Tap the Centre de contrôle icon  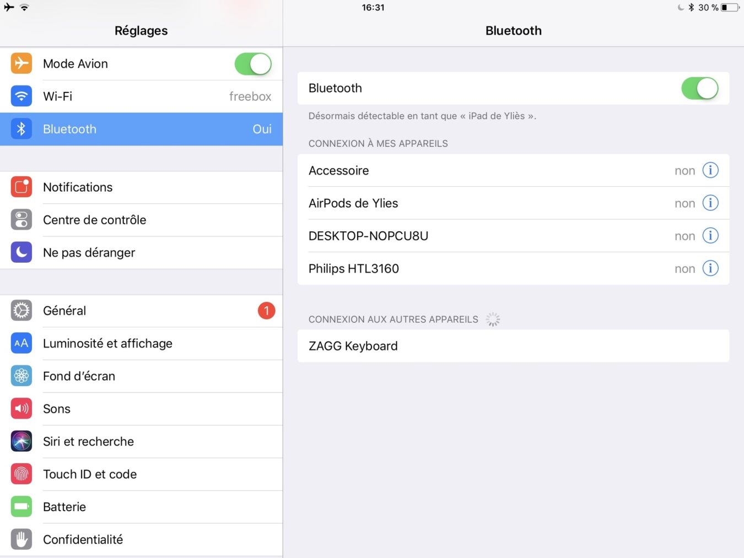coord(21,220)
